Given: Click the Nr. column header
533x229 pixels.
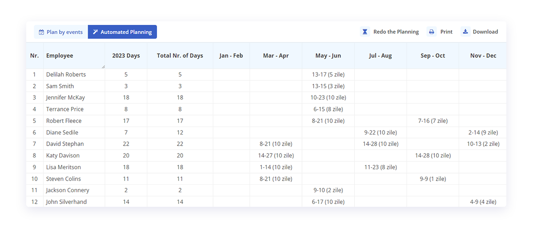Looking at the screenshot, I should pyautogui.click(x=35, y=56).
